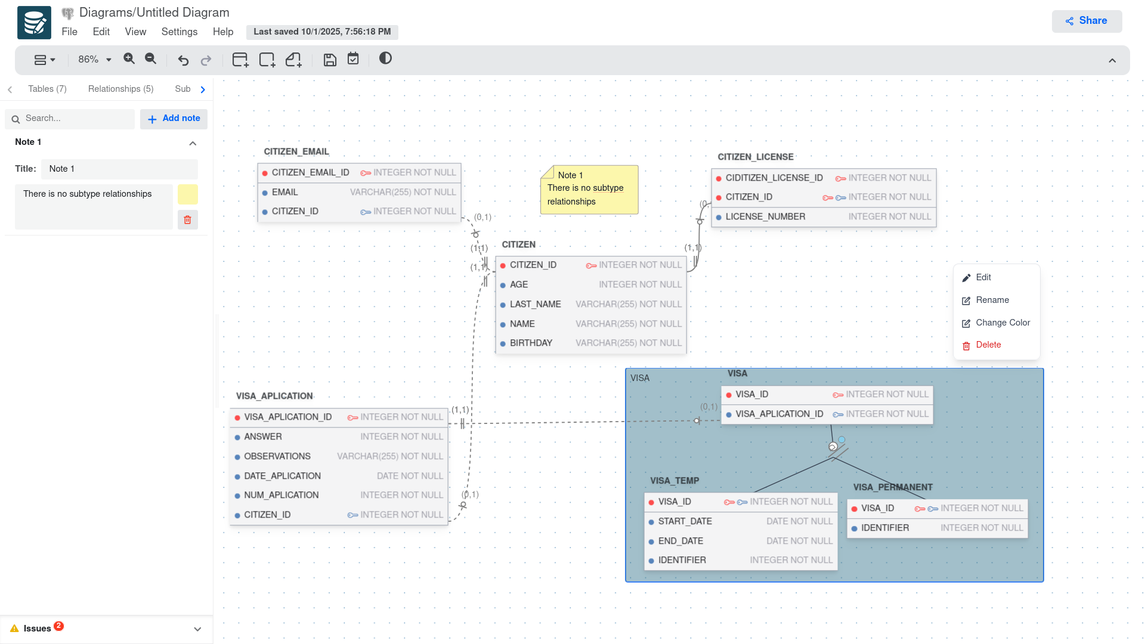The image size is (1145, 644).
Task: Open the layout view dropdown
Action: click(44, 60)
